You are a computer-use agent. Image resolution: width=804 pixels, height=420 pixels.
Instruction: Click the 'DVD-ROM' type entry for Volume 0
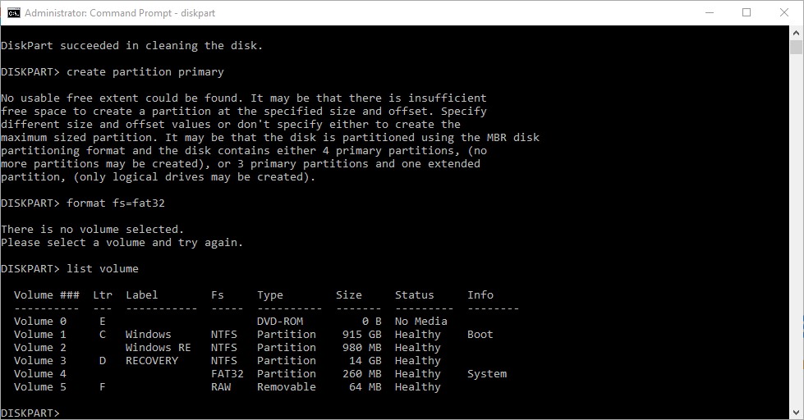(x=280, y=321)
